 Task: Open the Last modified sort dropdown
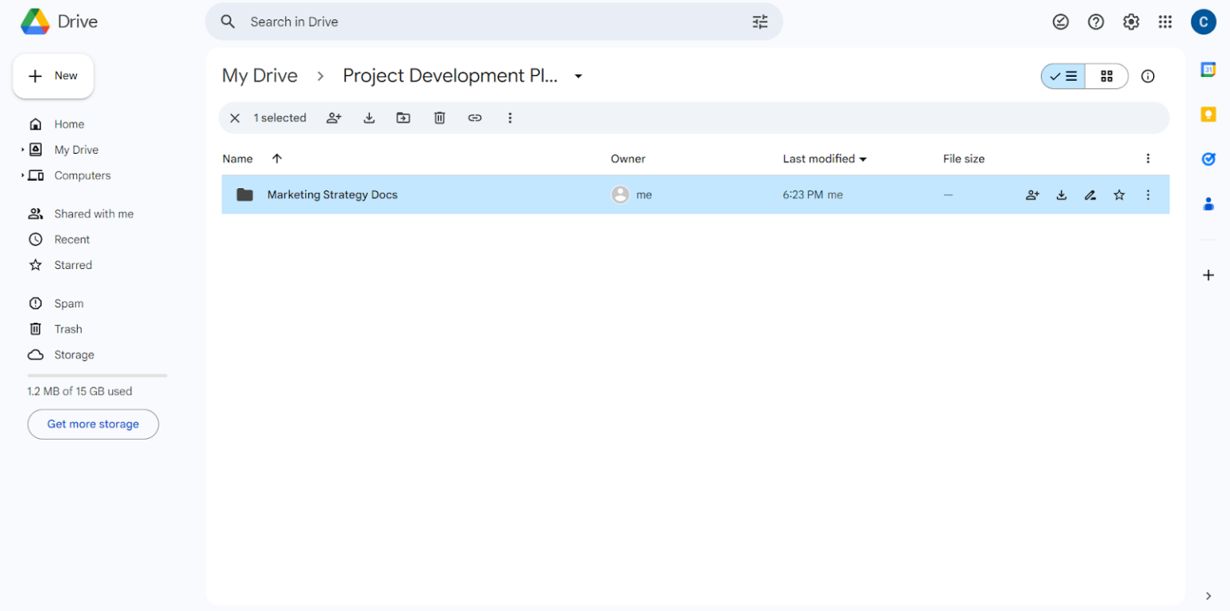[x=824, y=159]
